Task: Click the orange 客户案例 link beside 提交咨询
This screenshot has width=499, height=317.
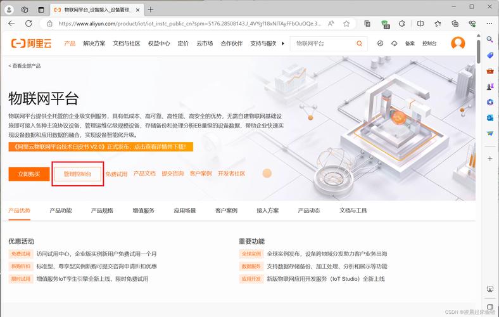Action: click(x=201, y=174)
